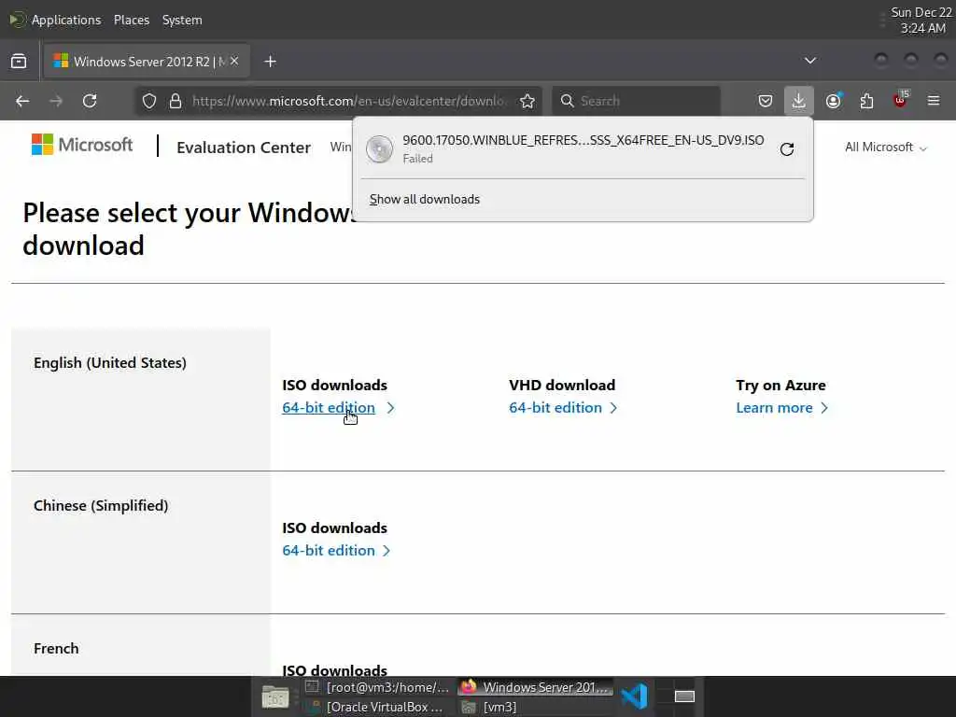This screenshot has height=717, width=956.
Task: Open the Save to Pocket icon
Action: [766, 101]
